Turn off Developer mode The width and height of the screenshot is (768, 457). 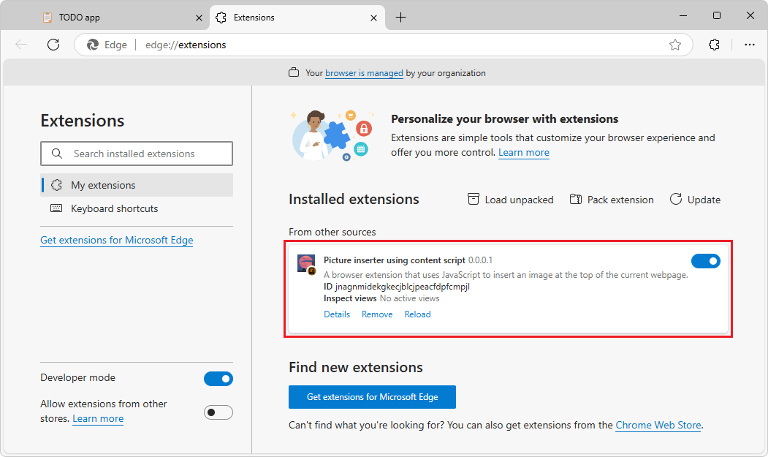click(218, 378)
